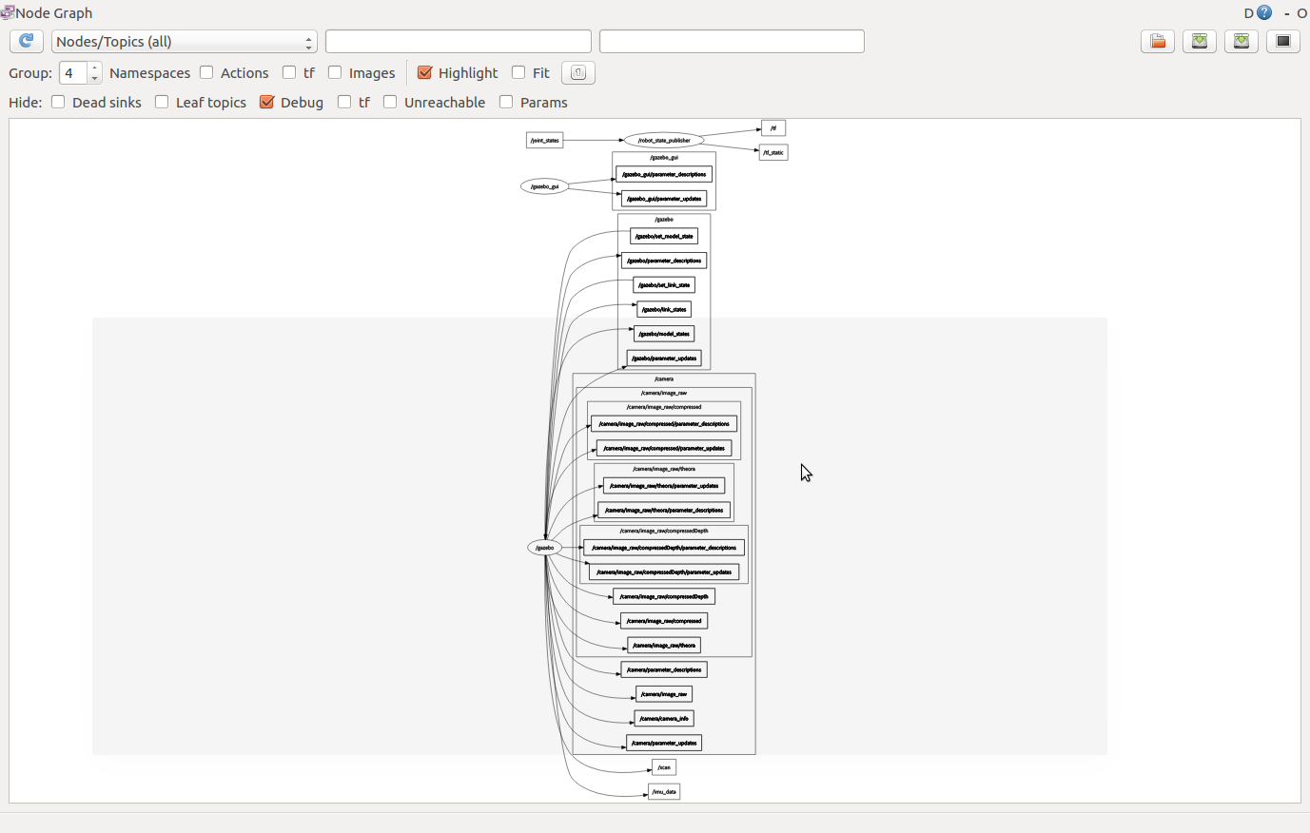
Task: Select /camera/parameter_updates topic box
Action: [664, 743]
